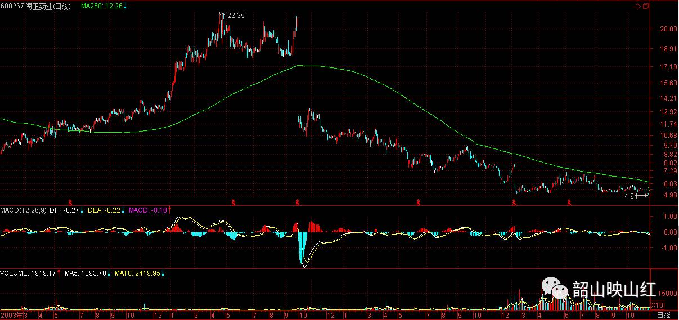Click the DEA: -0.22 value
This screenshot has width=679, height=320.
104,210
